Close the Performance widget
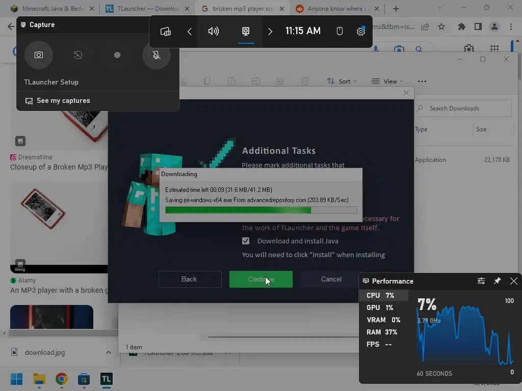Viewport: 522px width, 391px height. pyautogui.click(x=514, y=281)
